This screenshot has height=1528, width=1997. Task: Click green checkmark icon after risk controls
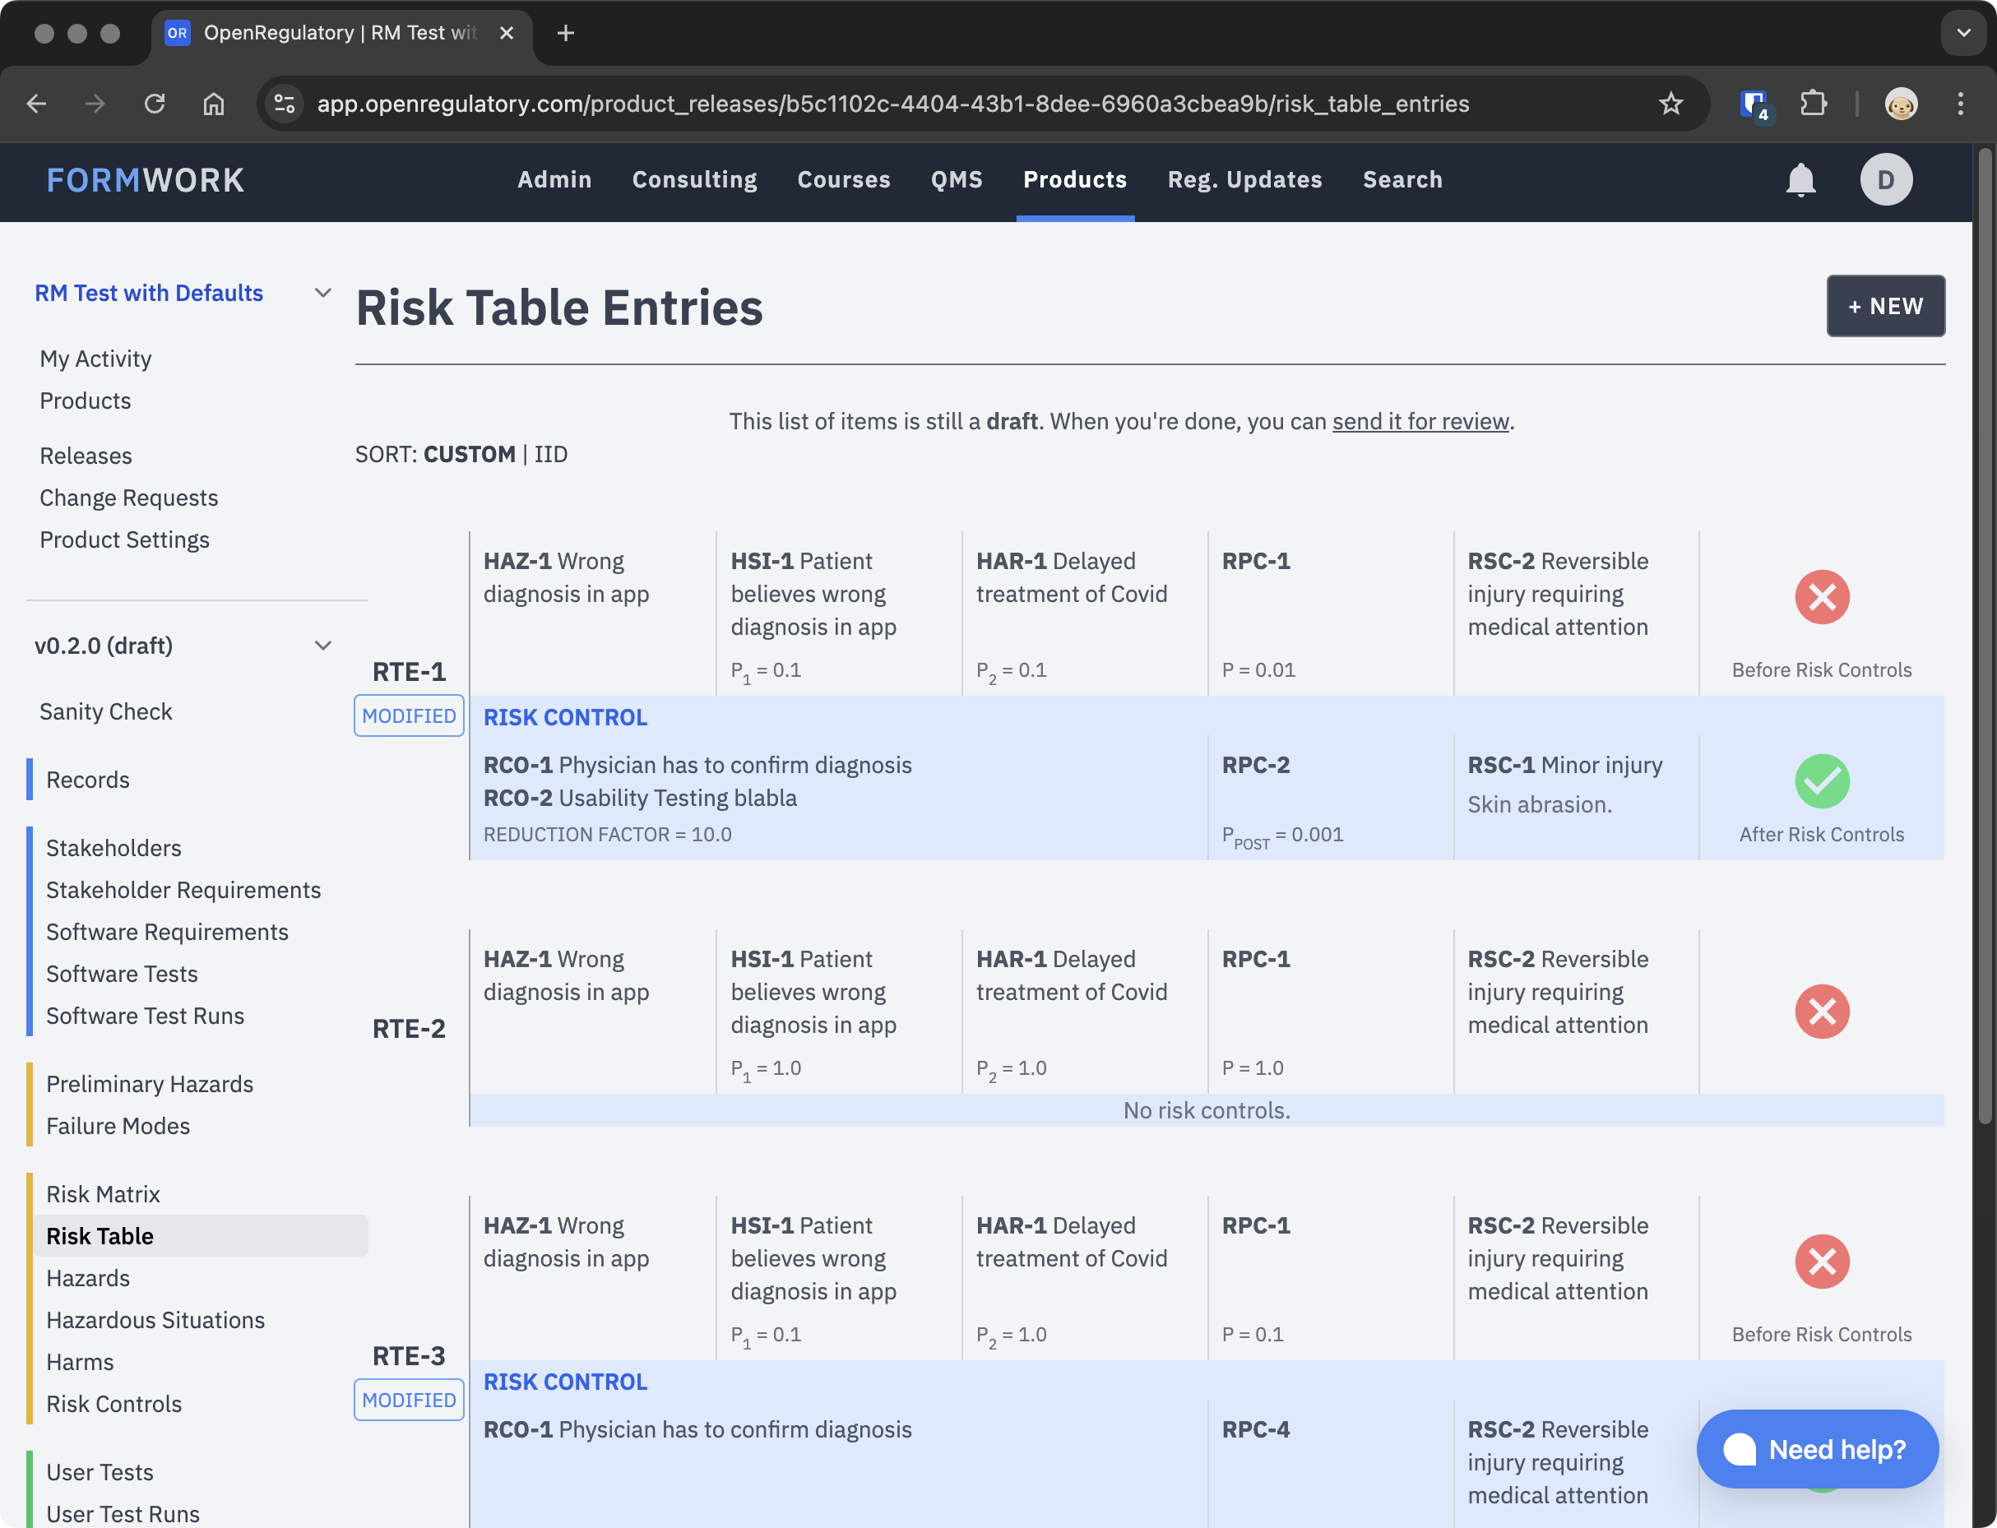[x=1822, y=781]
